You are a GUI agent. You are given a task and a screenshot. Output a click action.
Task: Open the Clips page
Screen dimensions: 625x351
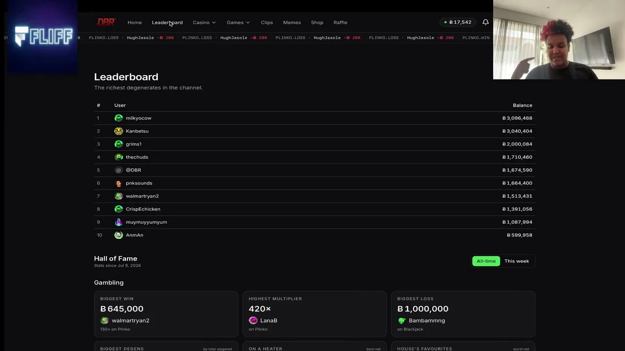click(267, 22)
